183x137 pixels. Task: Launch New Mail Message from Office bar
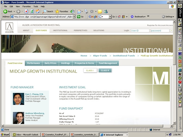(x=180, y=29)
